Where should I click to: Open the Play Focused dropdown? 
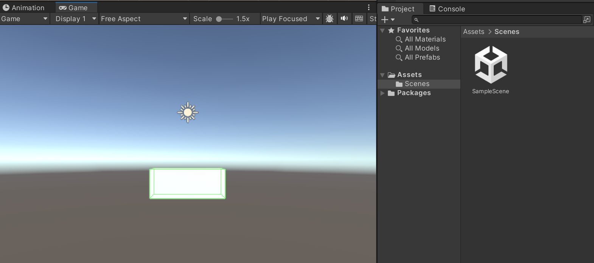pyautogui.click(x=291, y=19)
